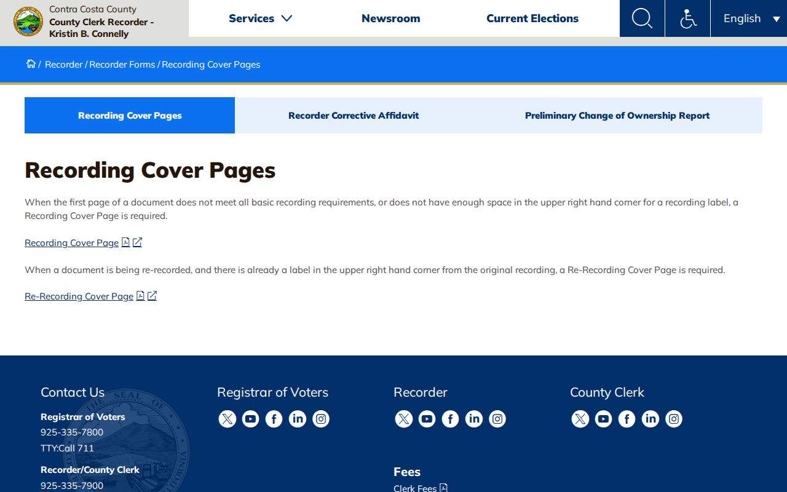Viewport: 787px width, 492px height.
Task: Open the accessibility options wheelchair icon
Action: click(x=688, y=18)
